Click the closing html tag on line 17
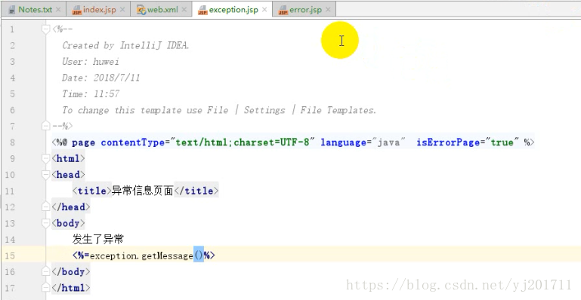 [x=71, y=288]
